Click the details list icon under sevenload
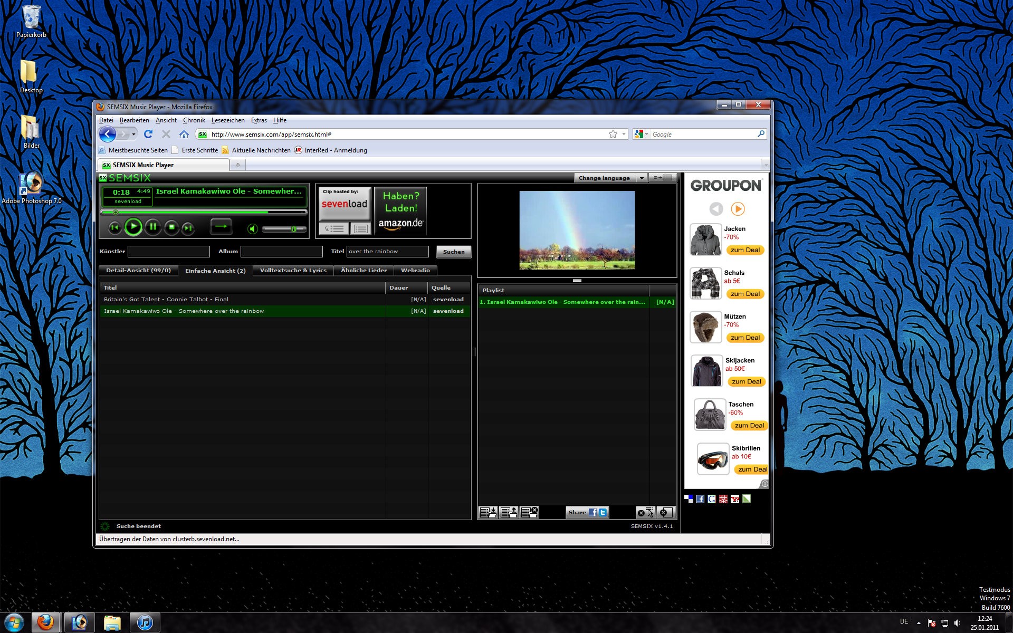The image size is (1013, 633). click(361, 228)
